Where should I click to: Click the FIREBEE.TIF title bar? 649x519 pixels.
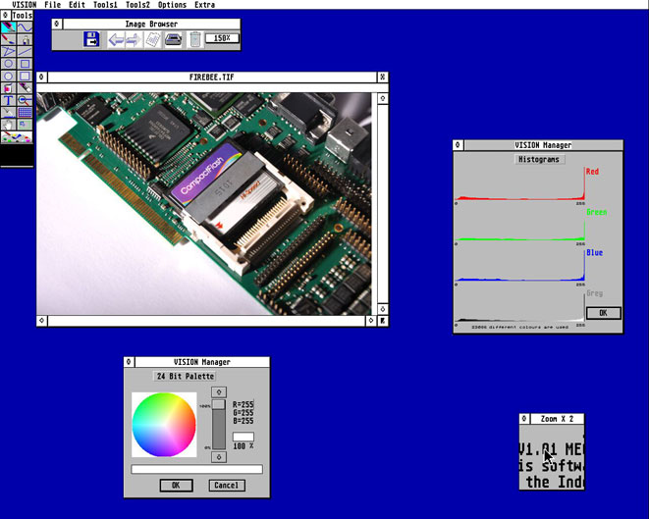coord(212,77)
